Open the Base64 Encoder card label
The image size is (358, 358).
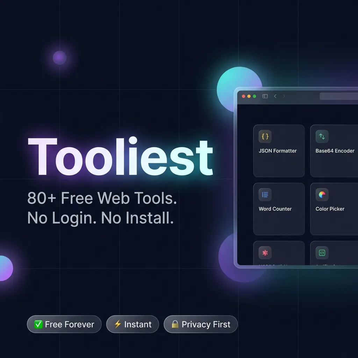click(335, 151)
